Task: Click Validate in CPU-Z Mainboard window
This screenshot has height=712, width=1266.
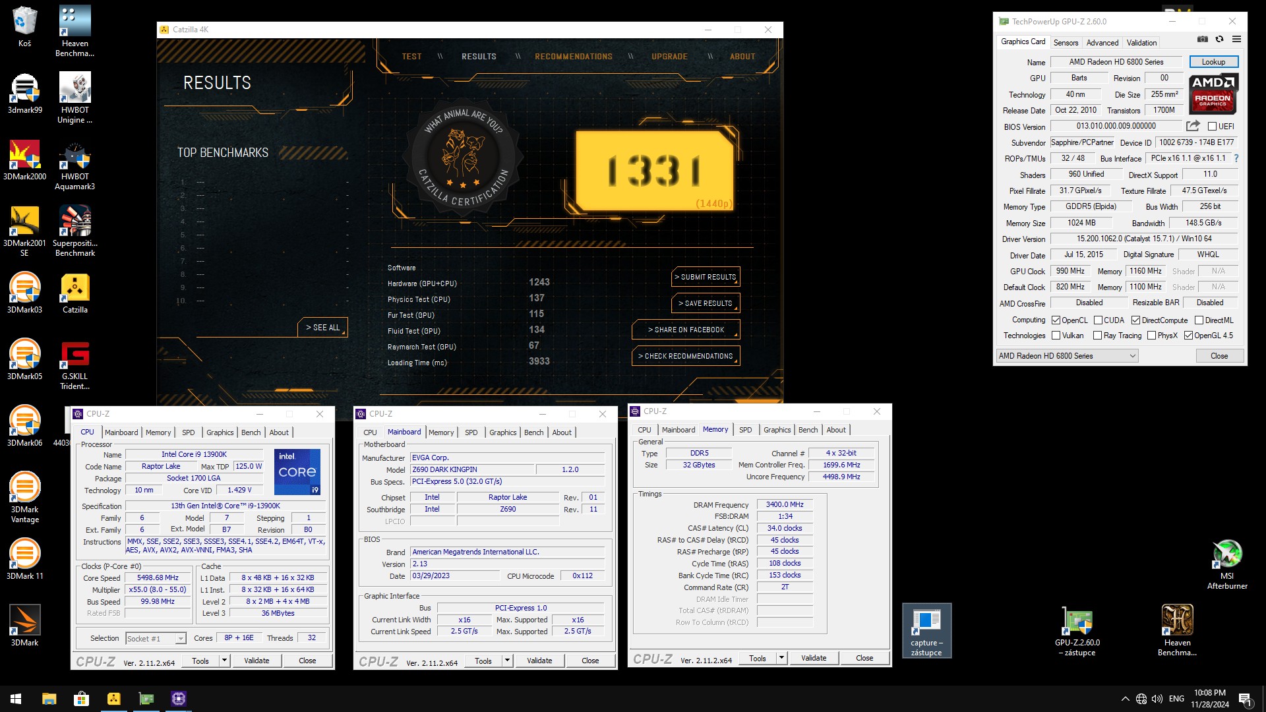Action: (x=539, y=660)
